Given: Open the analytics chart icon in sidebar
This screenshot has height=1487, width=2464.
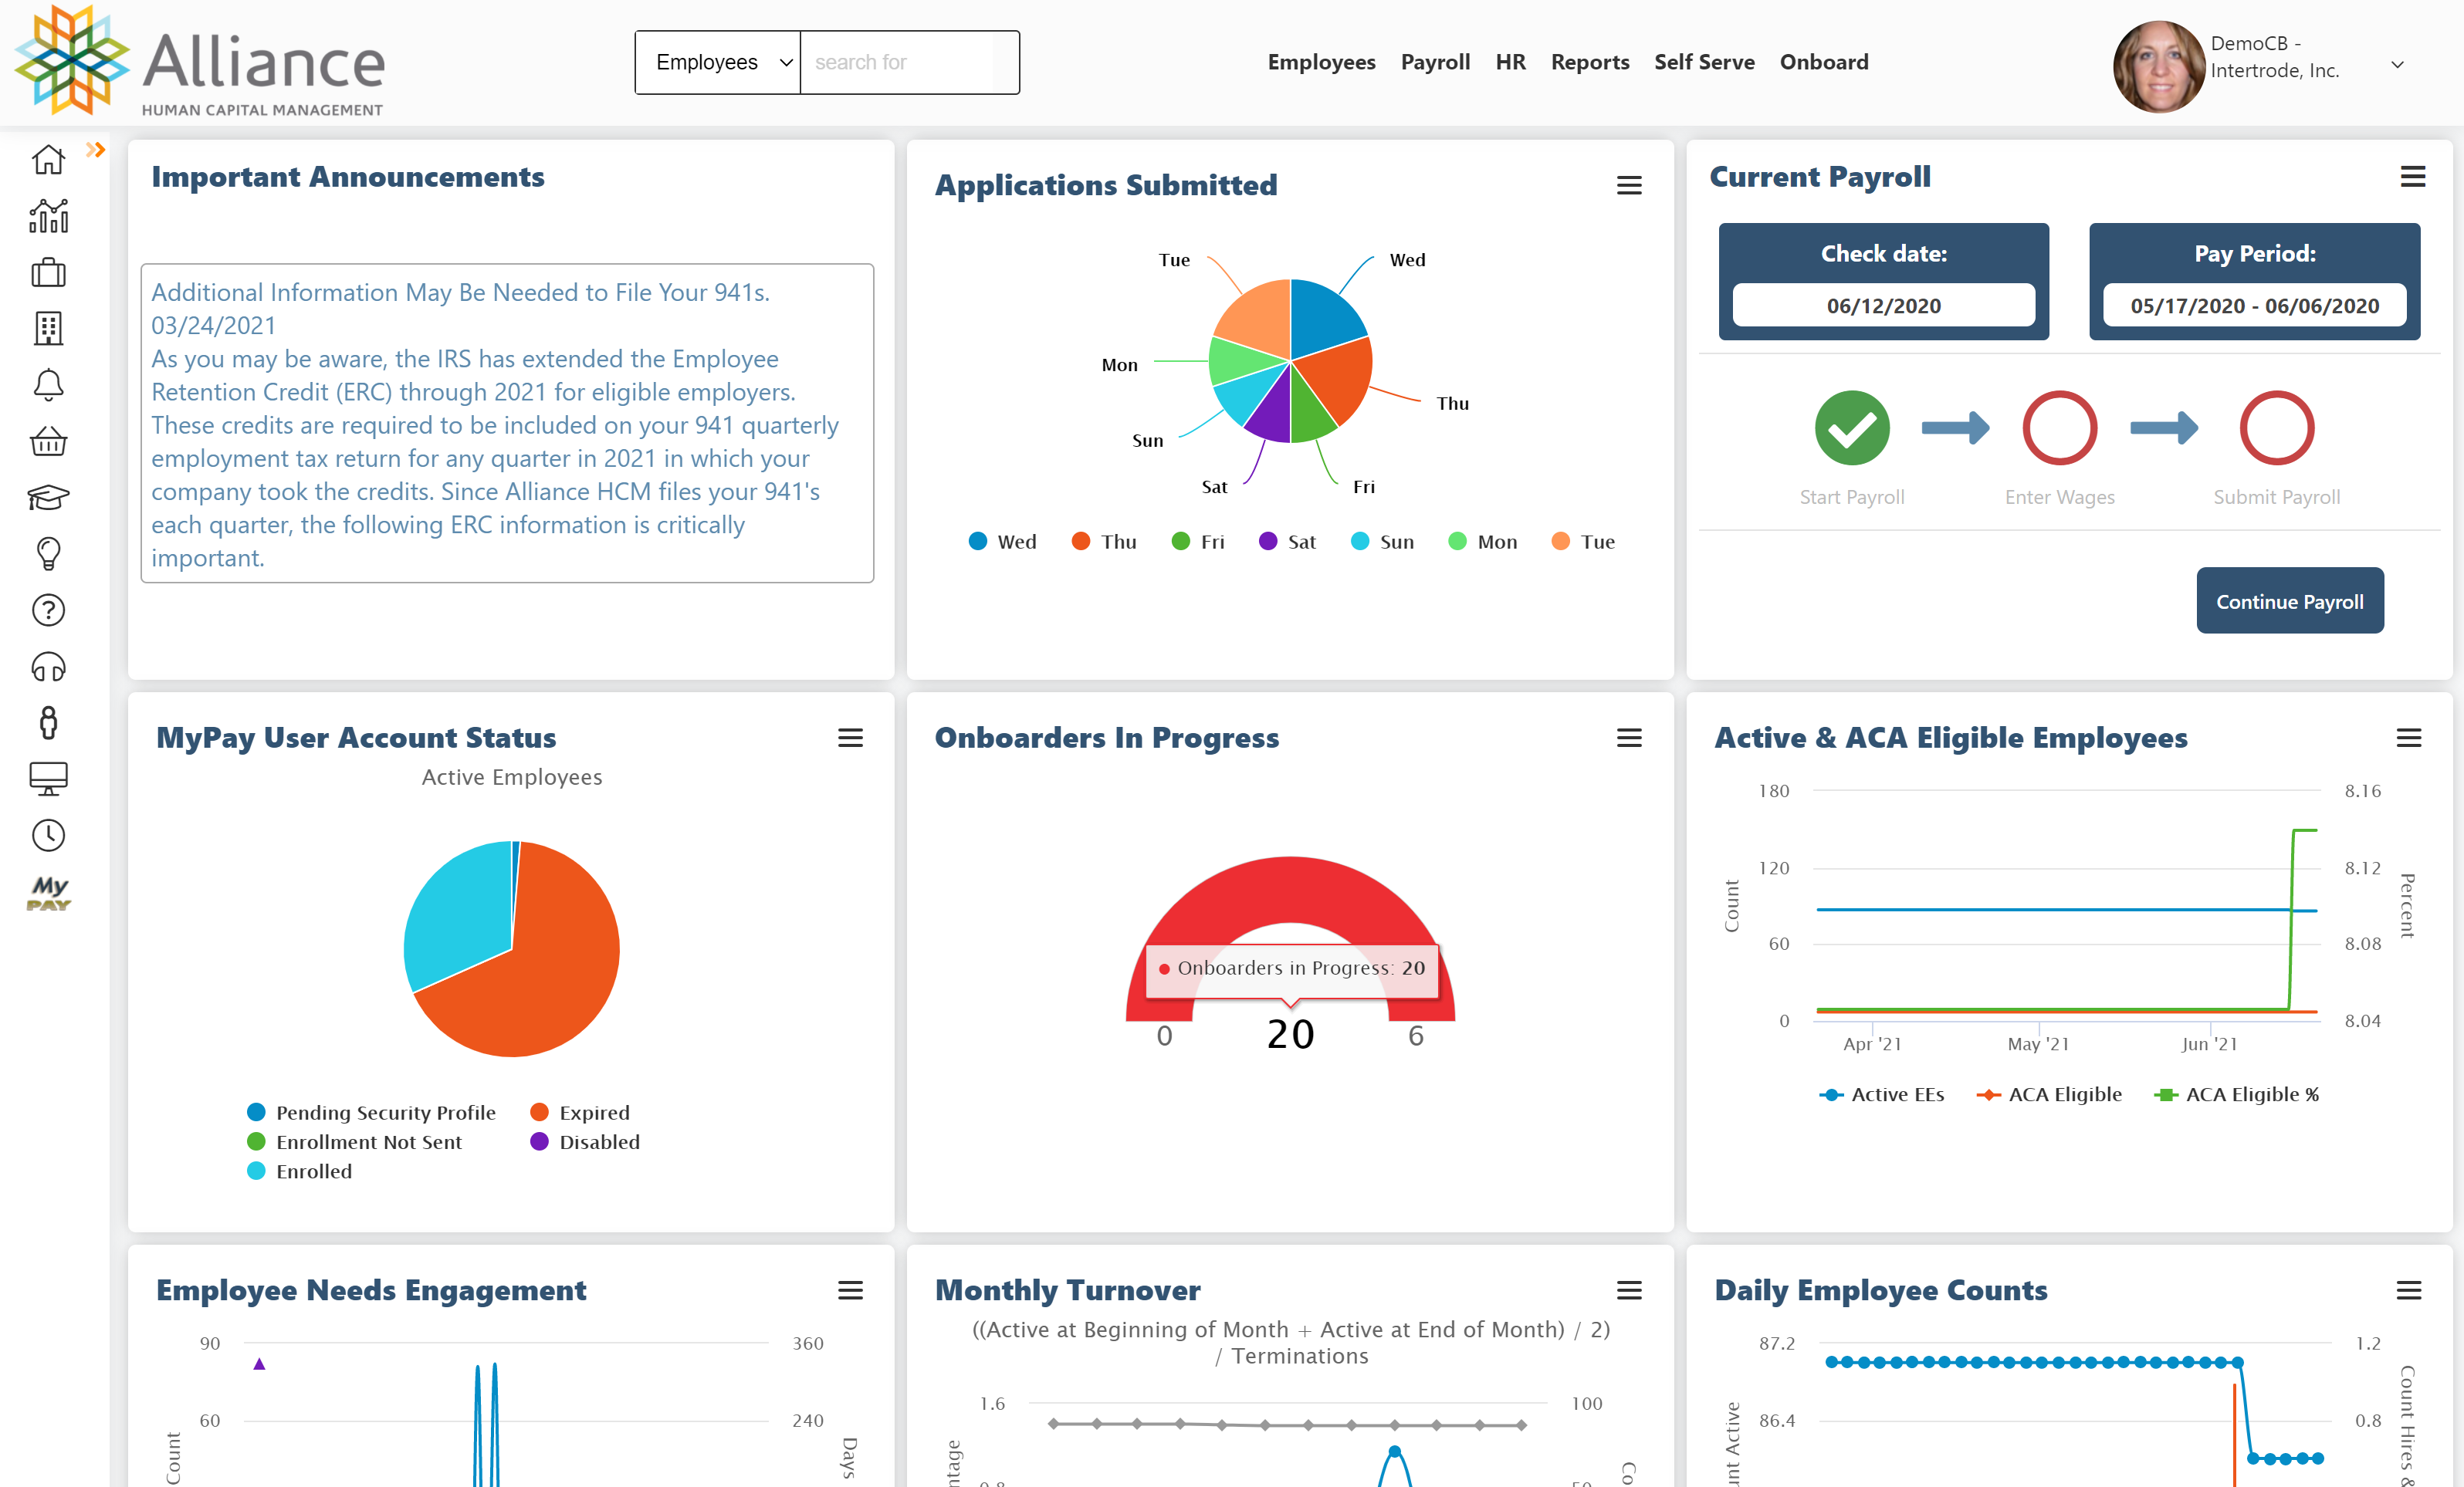Looking at the screenshot, I should pos(48,216).
